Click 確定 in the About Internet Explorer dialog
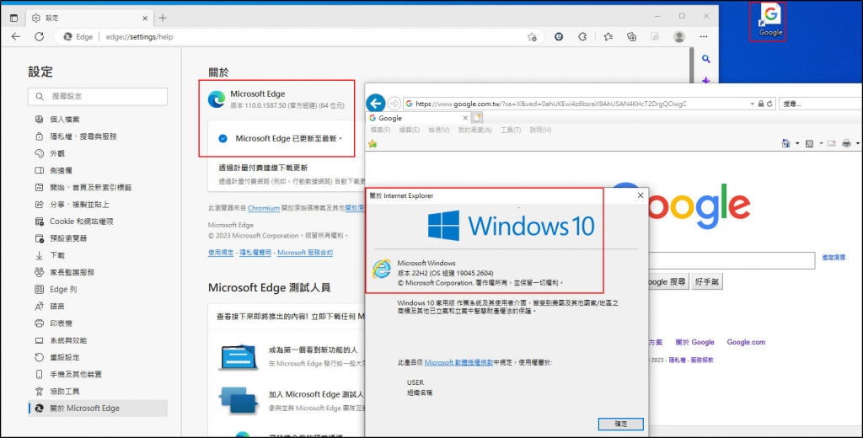The height and width of the screenshot is (438, 863). pos(620,424)
